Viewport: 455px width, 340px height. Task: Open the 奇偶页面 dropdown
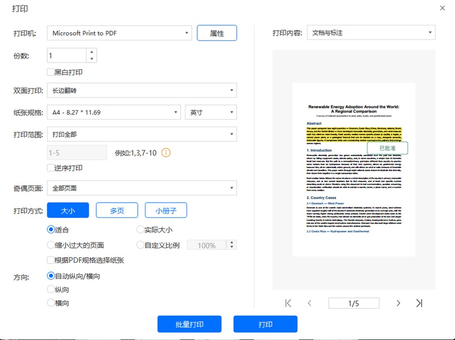click(142, 188)
